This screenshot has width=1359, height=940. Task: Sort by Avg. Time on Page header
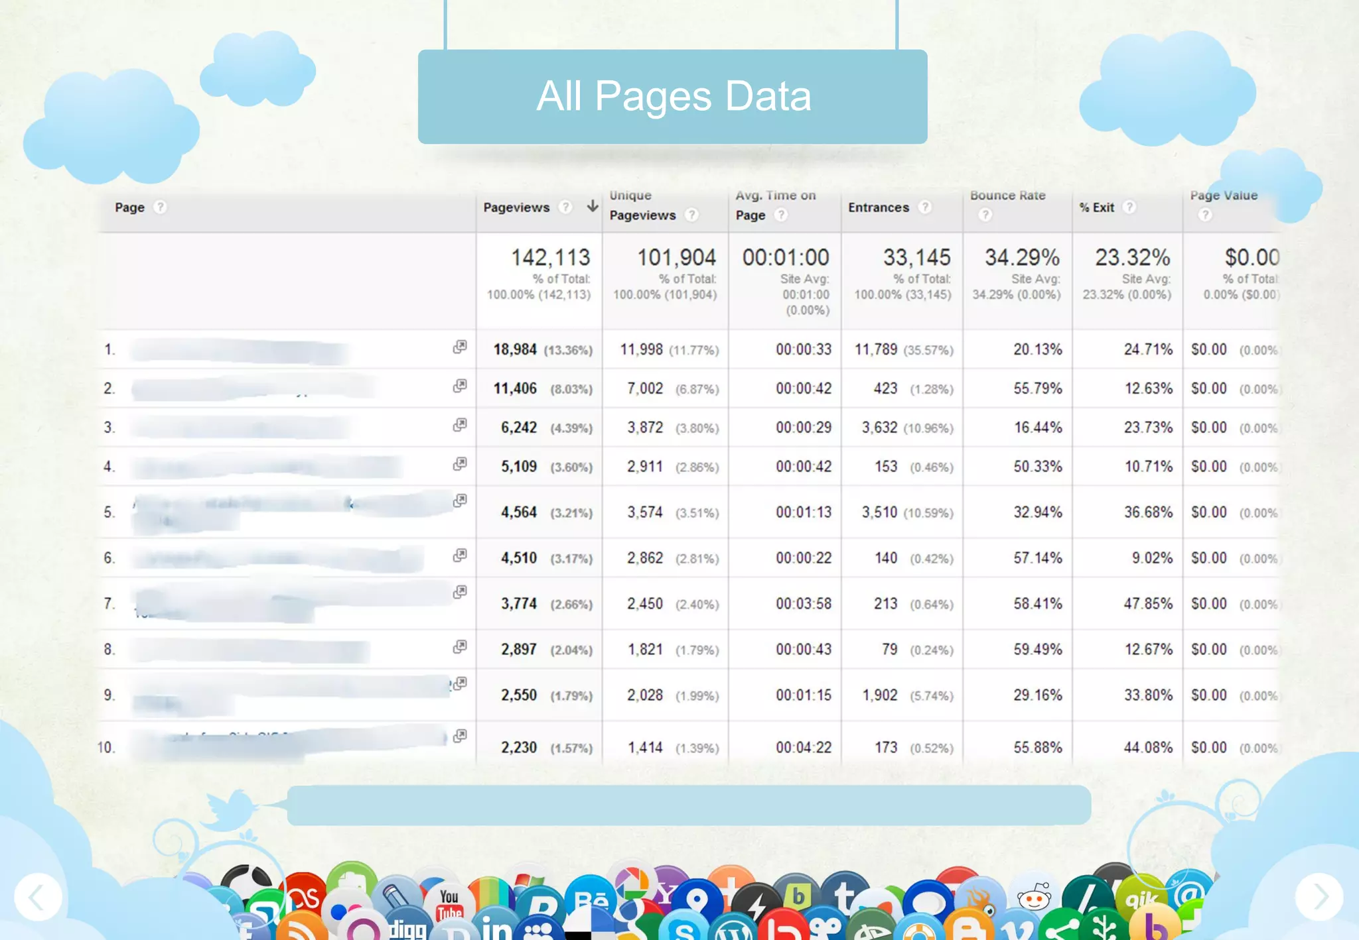coord(774,196)
